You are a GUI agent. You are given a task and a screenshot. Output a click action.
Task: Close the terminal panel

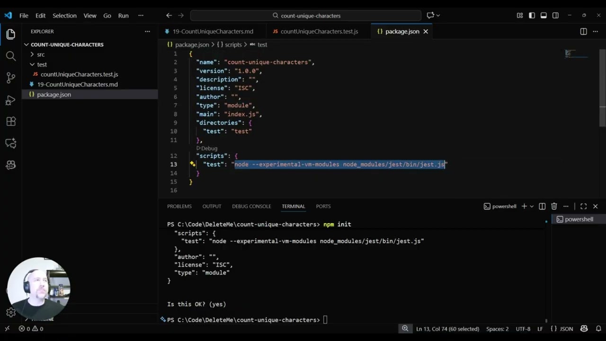(x=595, y=206)
